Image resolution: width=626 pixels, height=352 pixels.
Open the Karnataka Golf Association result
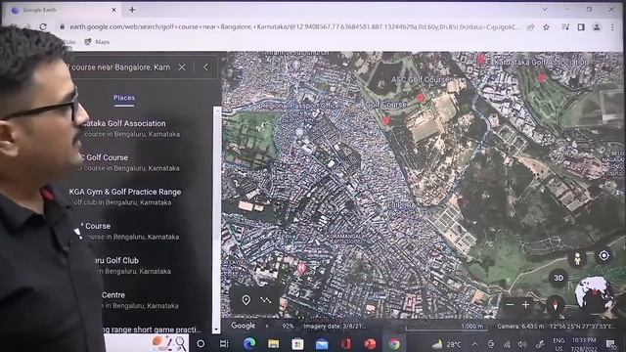click(x=125, y=128)
